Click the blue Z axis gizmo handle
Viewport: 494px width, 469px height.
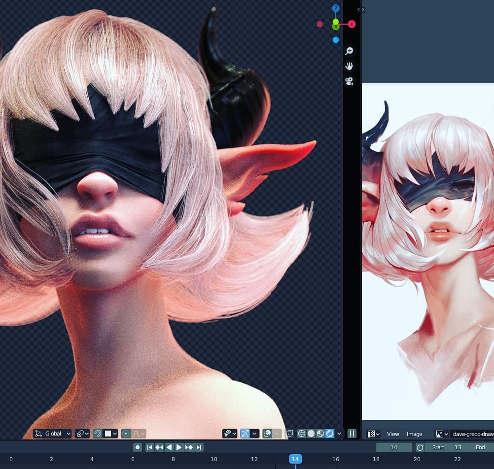pyautogui.click(x=336, y=8)
